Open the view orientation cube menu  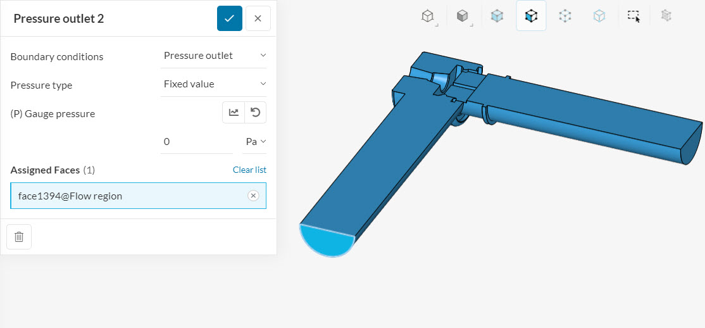(x=428, y=16)
